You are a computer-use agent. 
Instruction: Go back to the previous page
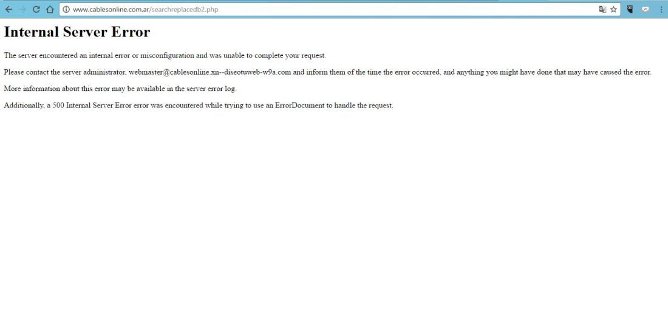pos(9,9)
